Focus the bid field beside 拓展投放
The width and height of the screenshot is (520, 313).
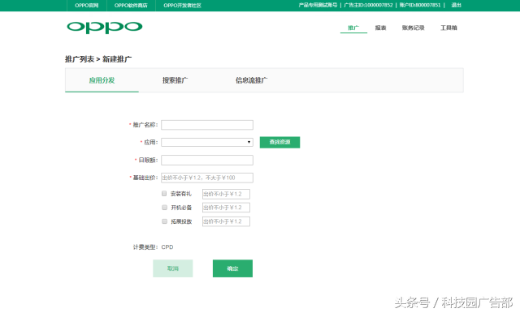coord(226,221)
